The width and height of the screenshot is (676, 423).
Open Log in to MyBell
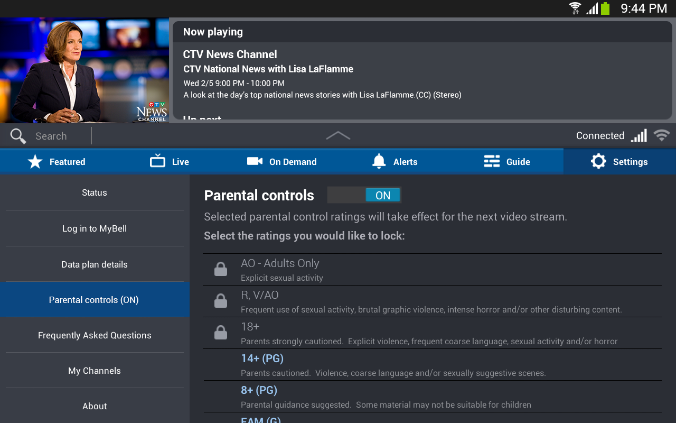click(95, 228)
